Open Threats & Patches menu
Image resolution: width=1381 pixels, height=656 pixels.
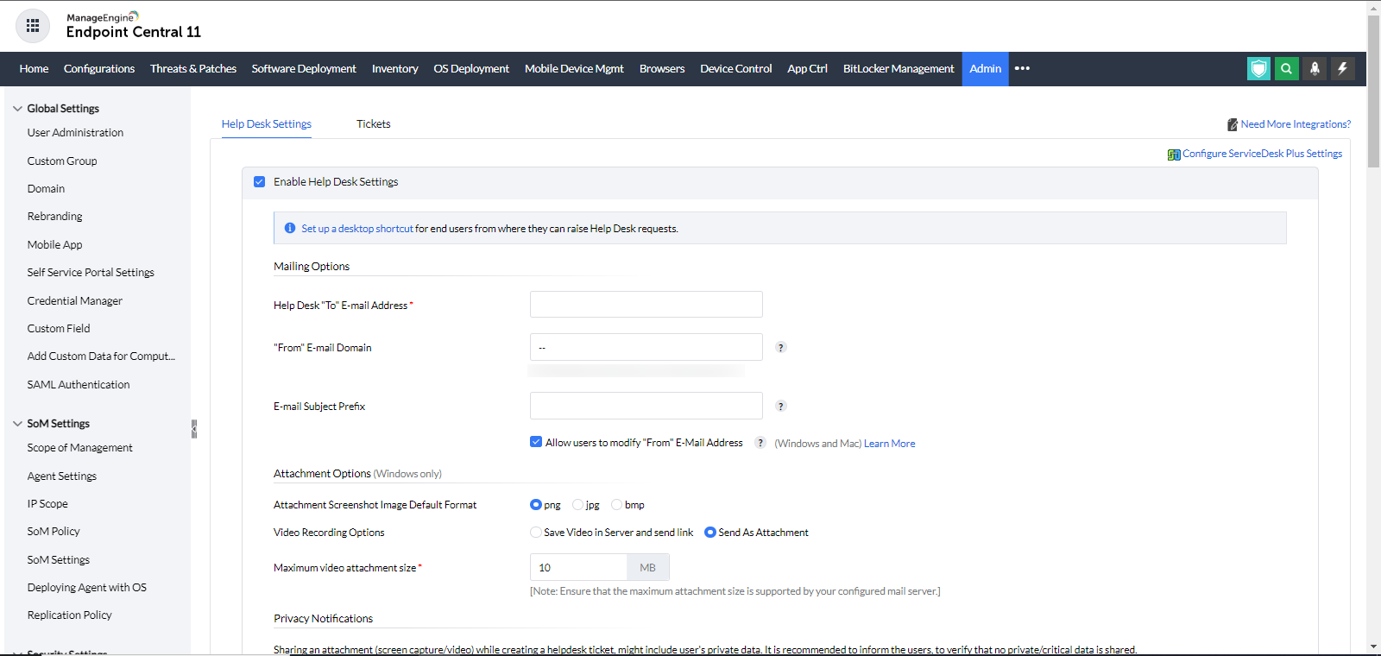tap(192, 69)
